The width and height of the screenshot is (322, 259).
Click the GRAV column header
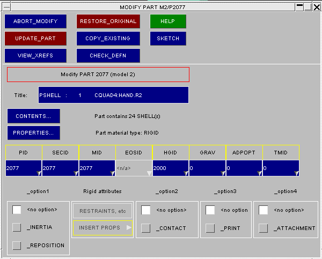pyautogui.click(x=207, y=152)
